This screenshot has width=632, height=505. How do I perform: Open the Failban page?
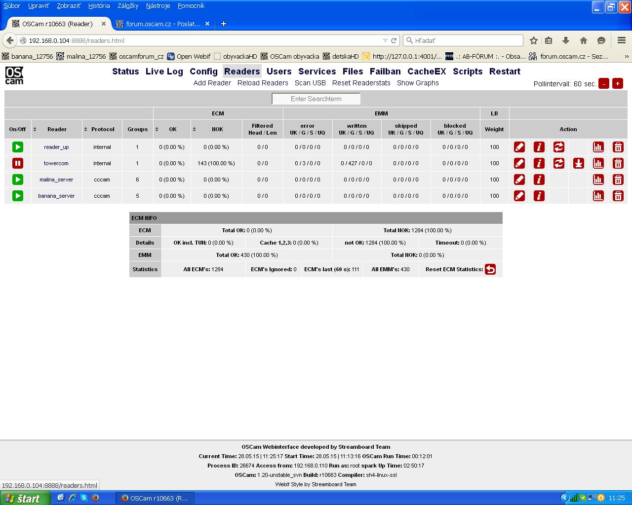385,72
